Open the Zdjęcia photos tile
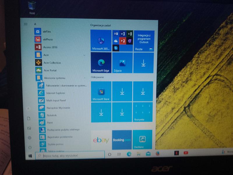 [122, 63]
